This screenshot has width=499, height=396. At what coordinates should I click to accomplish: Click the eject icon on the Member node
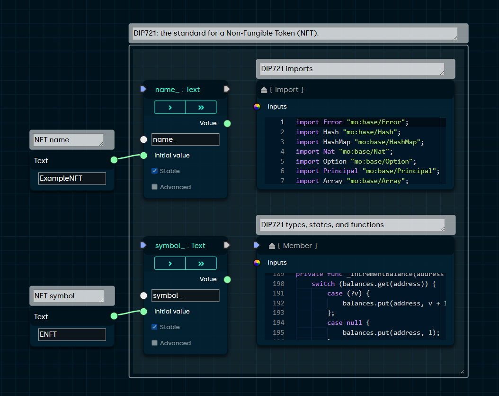coord(272,246)
